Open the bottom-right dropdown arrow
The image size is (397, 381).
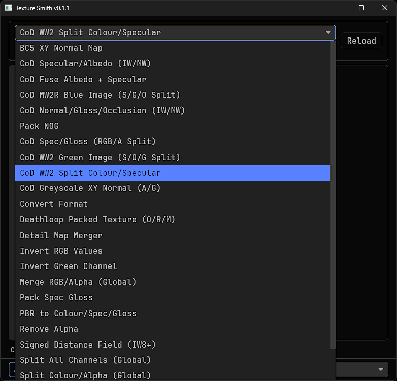(x=381, y=369)
